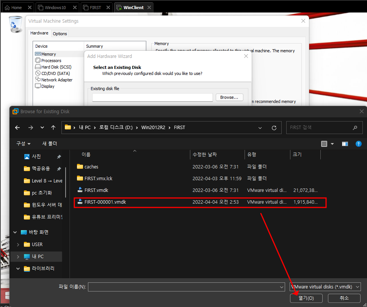
Task: Open 유튜브 프리미 folder in sidebar
Action: (43, 217)
